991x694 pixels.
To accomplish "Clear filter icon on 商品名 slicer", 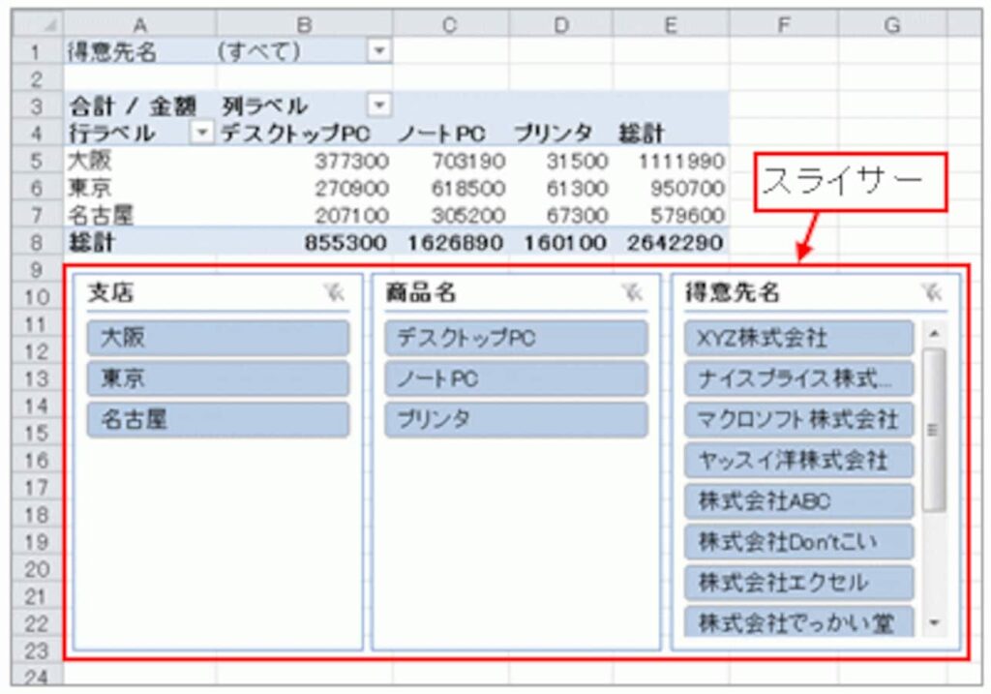I will pos(632,294).
